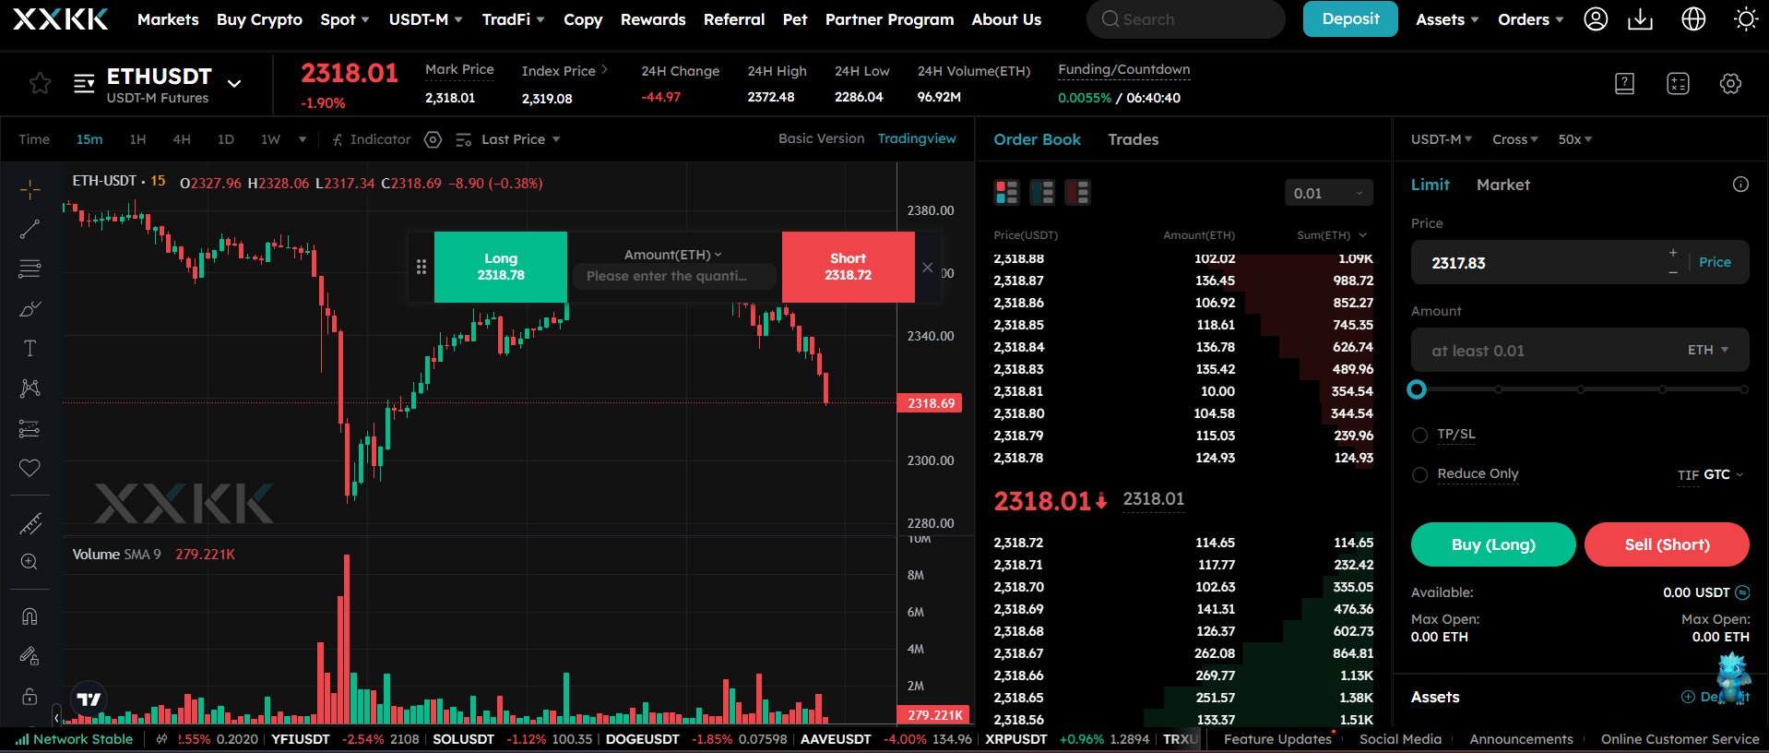Screen dimensions: 1769x753
Task: Click the top search box
Action: click(1185, 19)
